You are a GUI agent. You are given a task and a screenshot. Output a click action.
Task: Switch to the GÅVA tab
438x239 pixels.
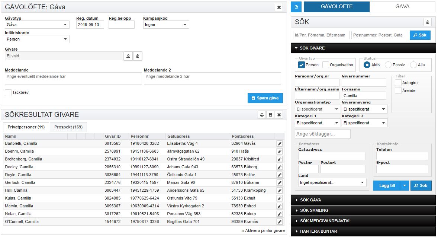[x=402, y=7]
